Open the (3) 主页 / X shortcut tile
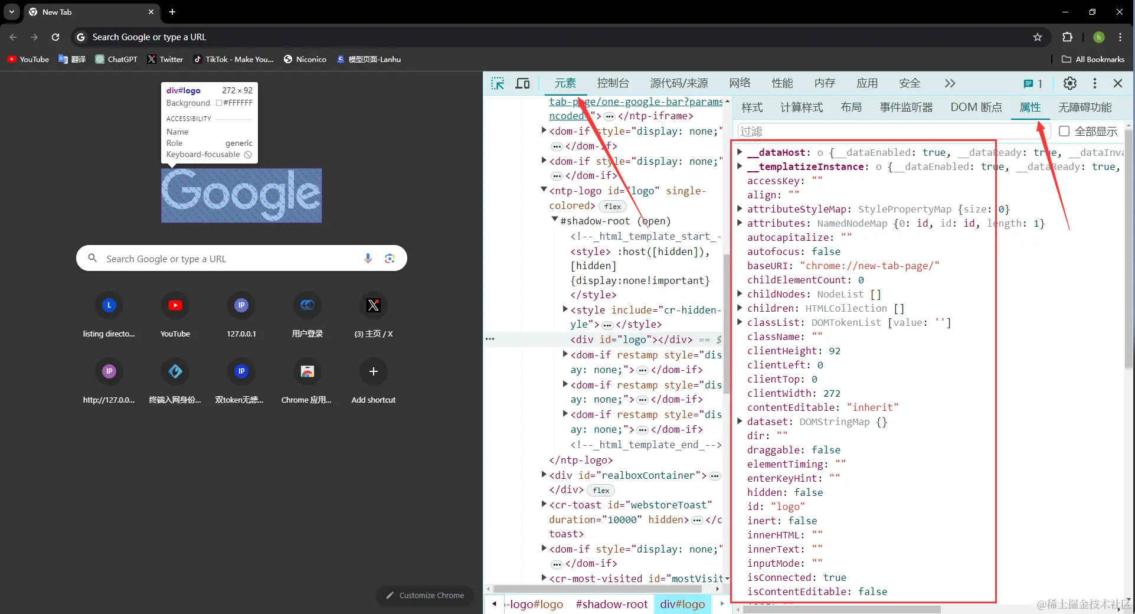This screenshot has width=1135, height=614. [374, 316]
